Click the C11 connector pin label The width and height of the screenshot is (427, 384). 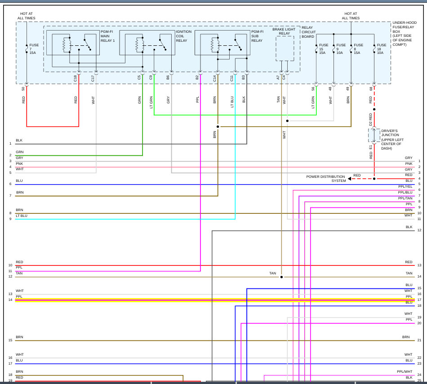(232, 79)
